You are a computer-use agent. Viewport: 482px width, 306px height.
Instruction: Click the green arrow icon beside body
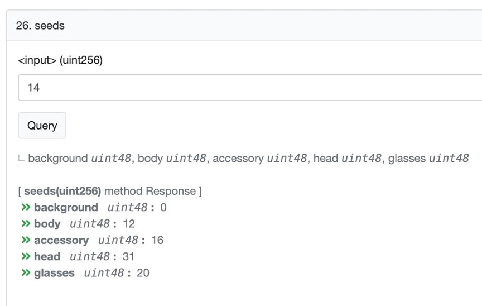pyautogui.click(x=26, y=223)
